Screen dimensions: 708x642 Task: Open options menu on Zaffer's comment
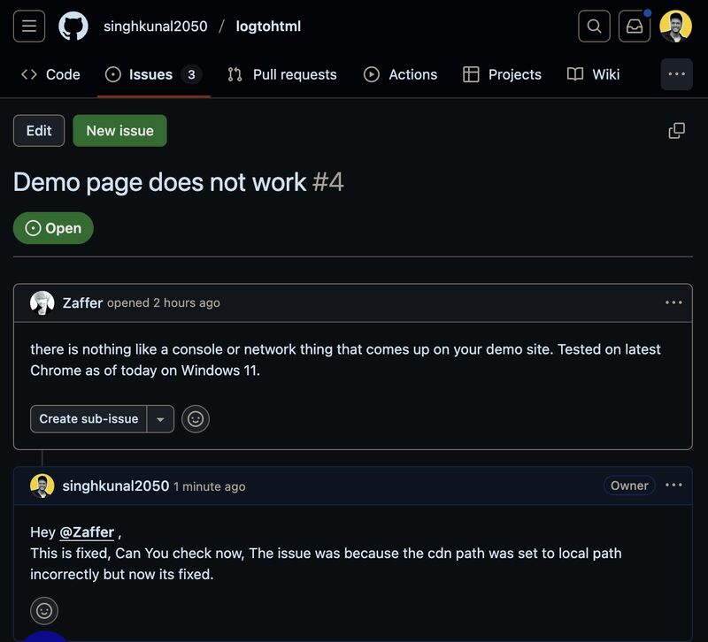(673, 302)
